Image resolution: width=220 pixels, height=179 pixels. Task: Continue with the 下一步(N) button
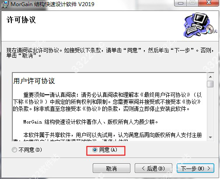[x=196, y=169]
